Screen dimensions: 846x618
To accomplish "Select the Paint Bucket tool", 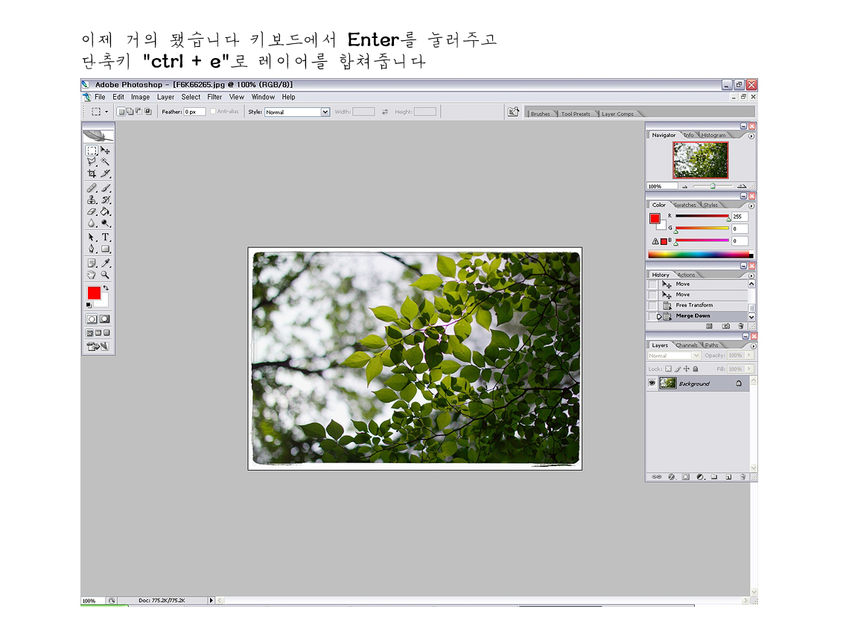I will (106, 211).
